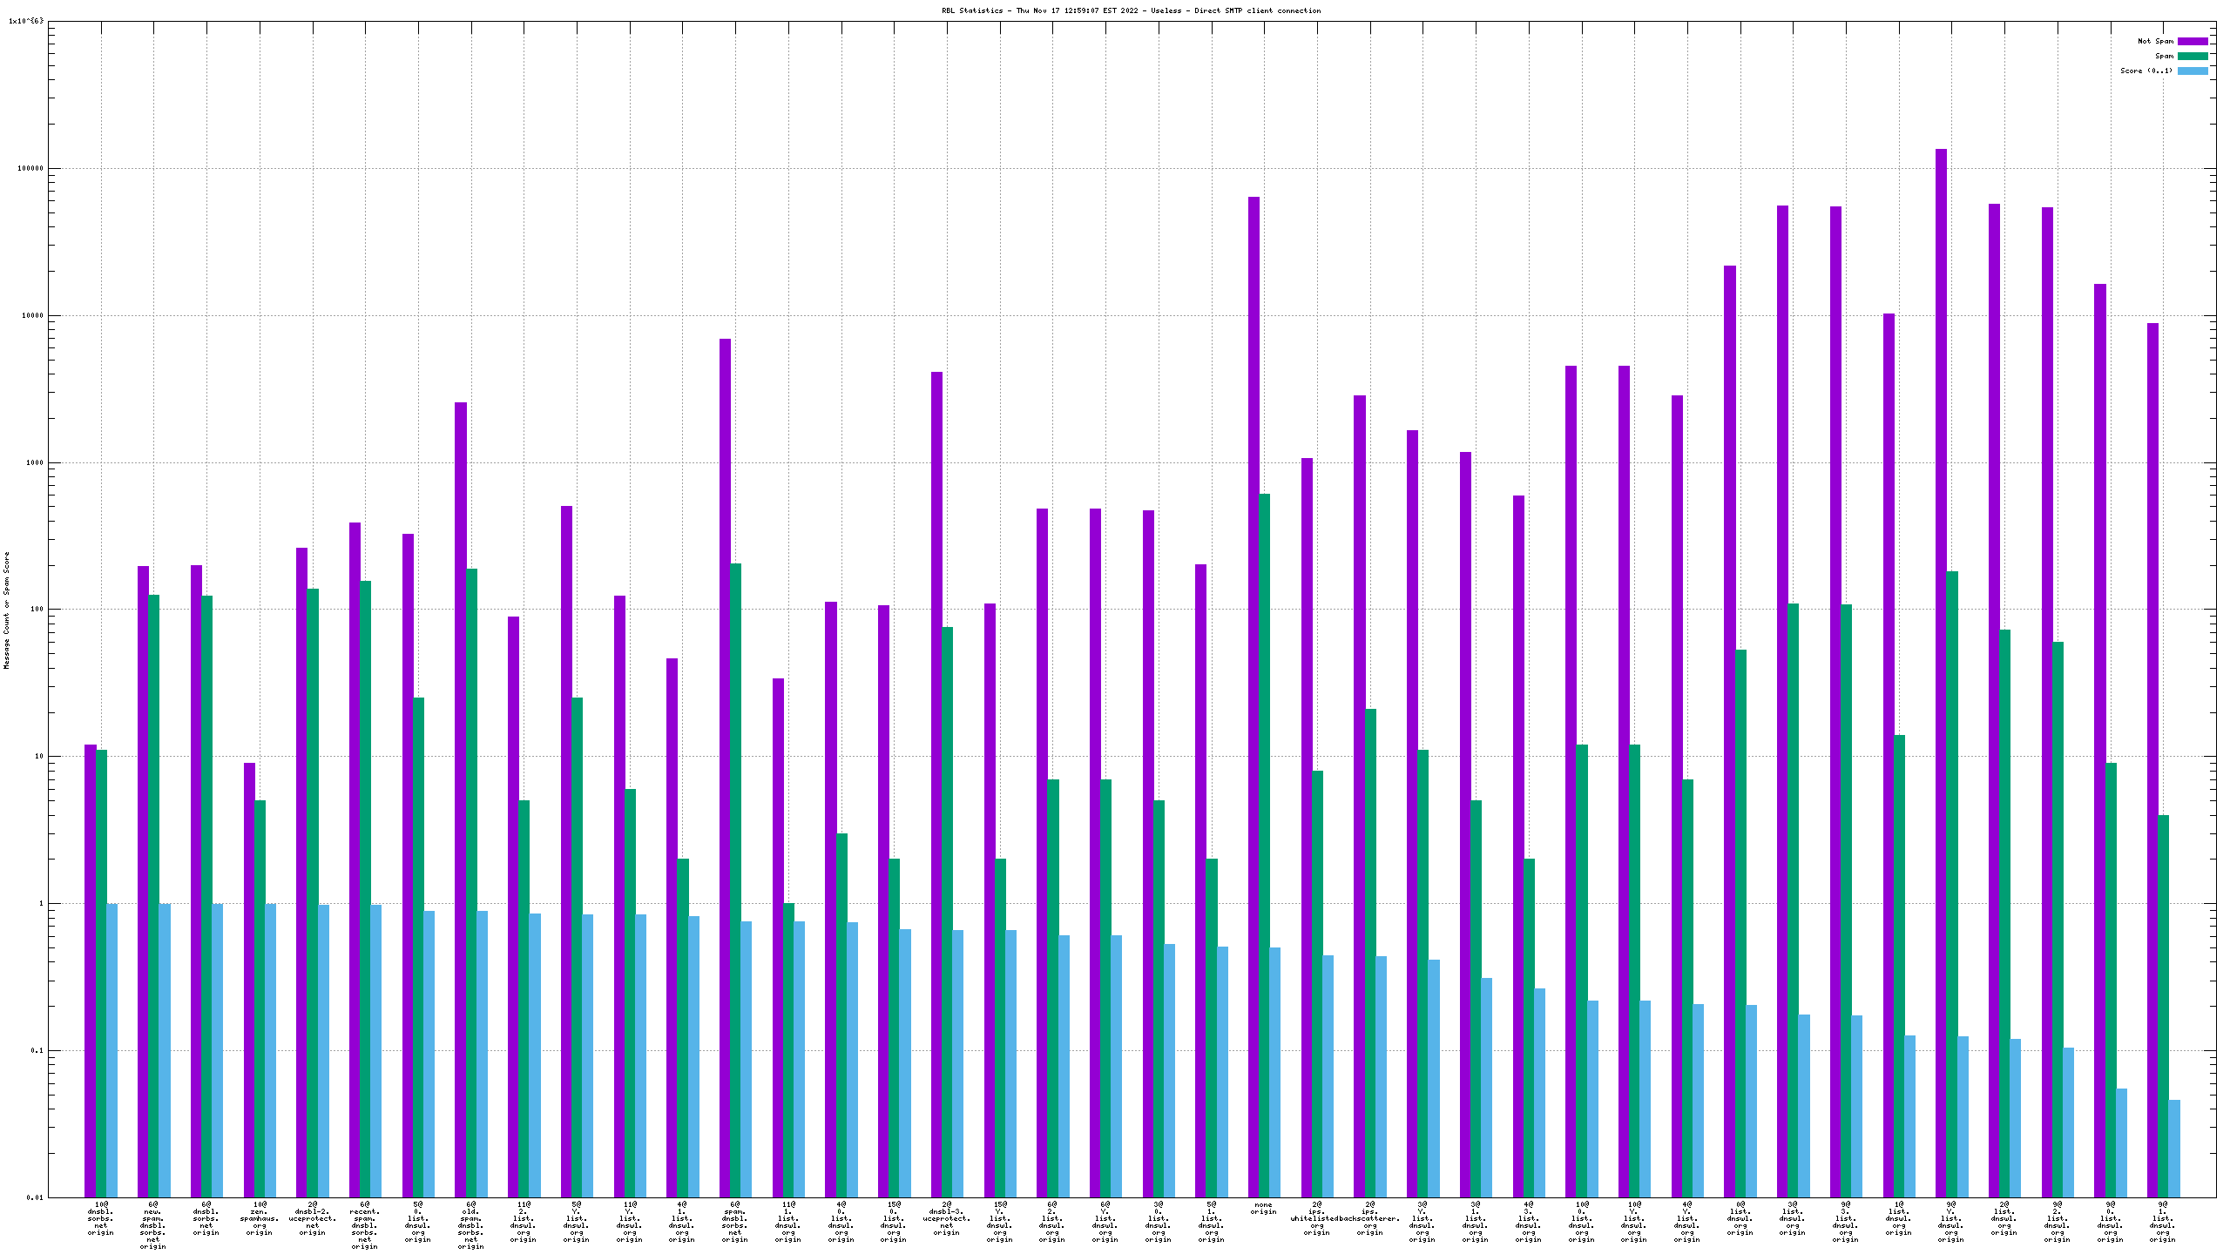Select the new.spam.dnsbl.sorbs.net origin label
Screen dimensions: 2230x1254
(153, 1225)
